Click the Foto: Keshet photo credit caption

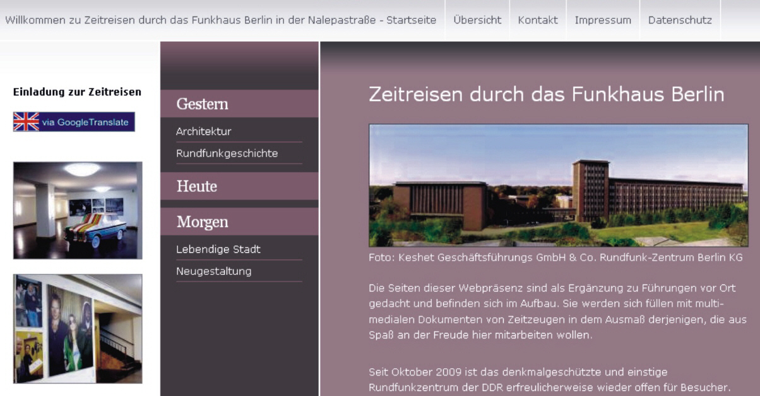click(555, 257)
